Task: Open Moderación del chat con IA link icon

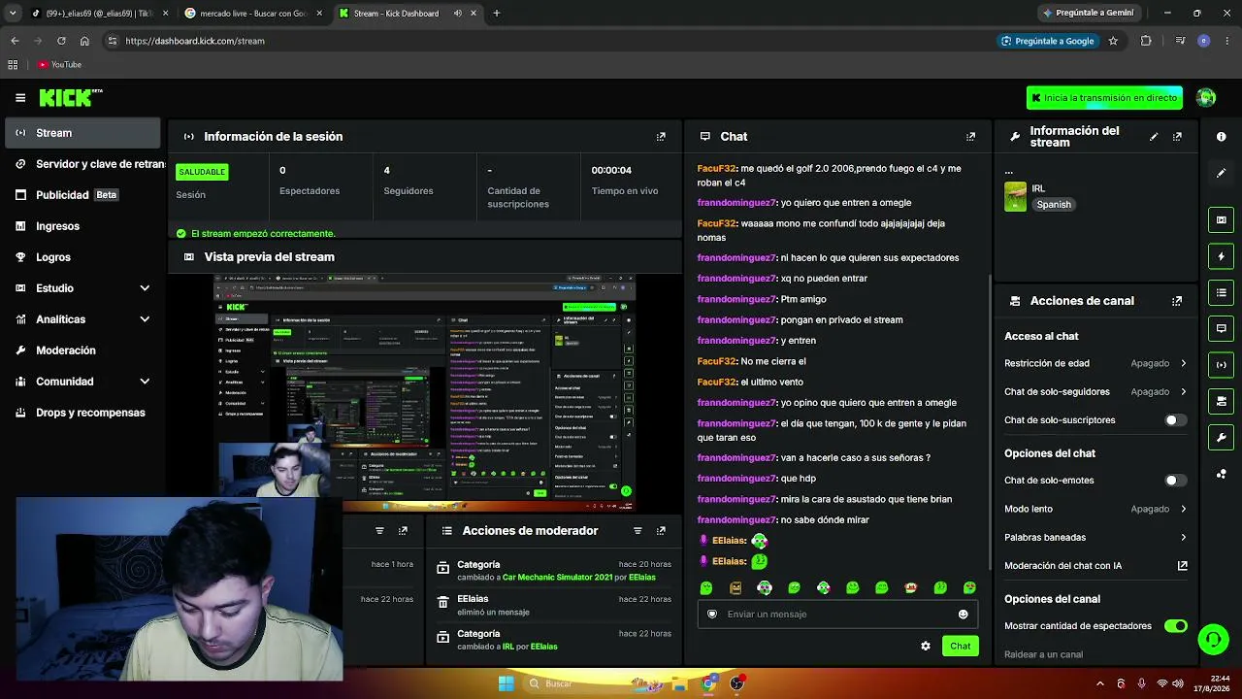Action: point(1183,566)
